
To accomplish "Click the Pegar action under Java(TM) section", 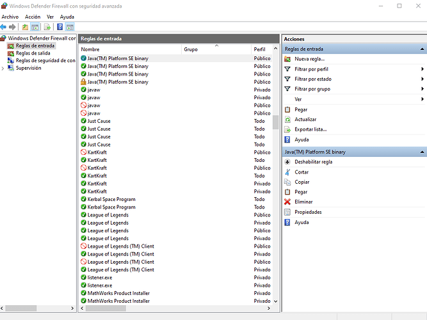I will pyautogui.click(x=301, y=192).
